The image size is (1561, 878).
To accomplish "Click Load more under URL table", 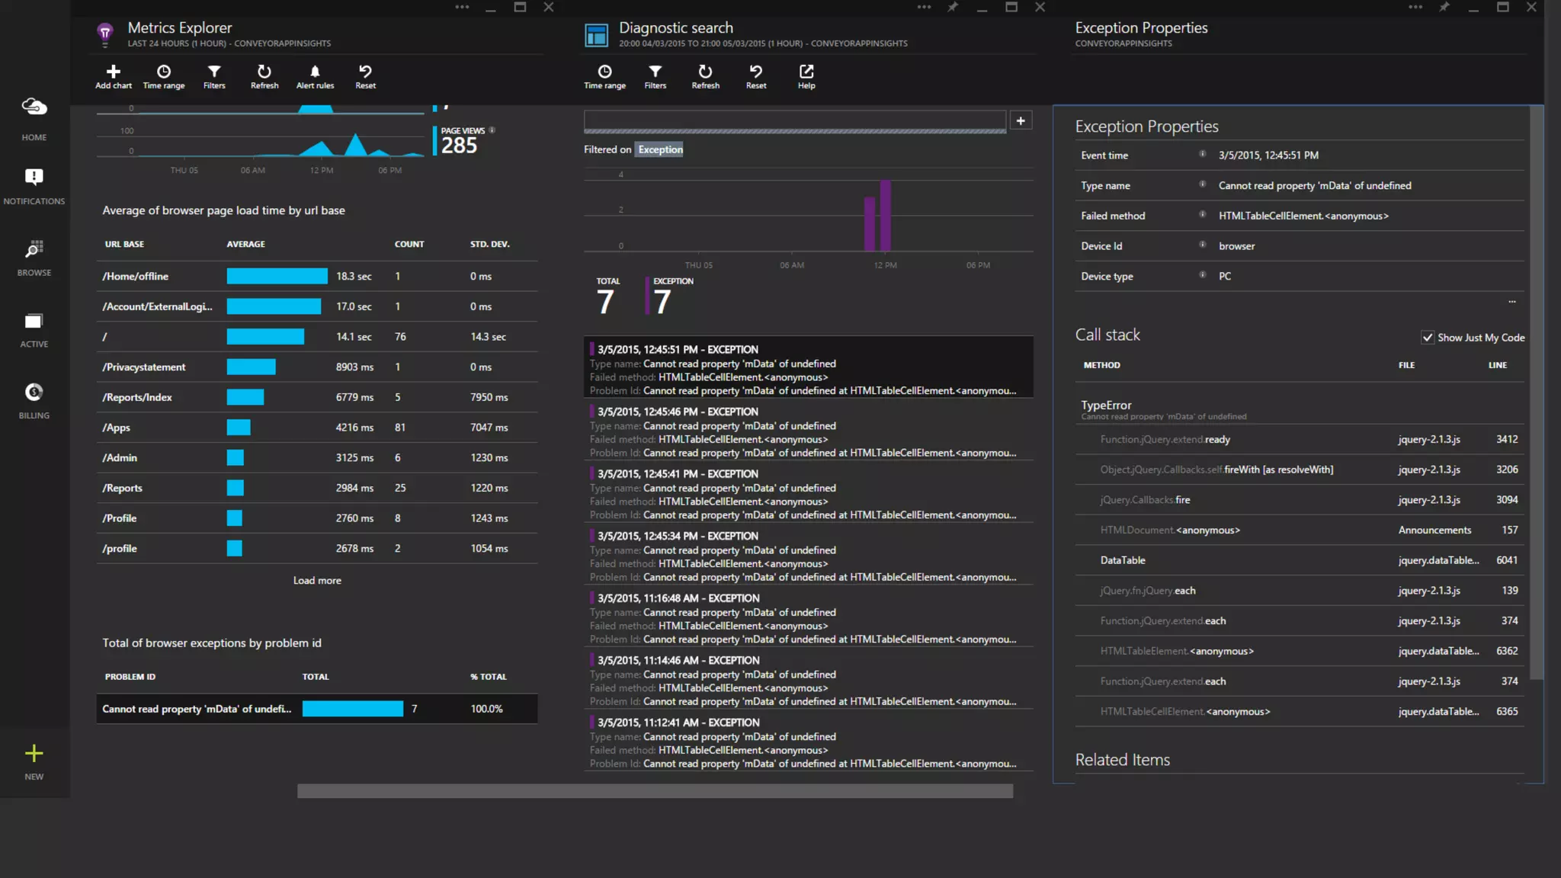I will (317, 581).
